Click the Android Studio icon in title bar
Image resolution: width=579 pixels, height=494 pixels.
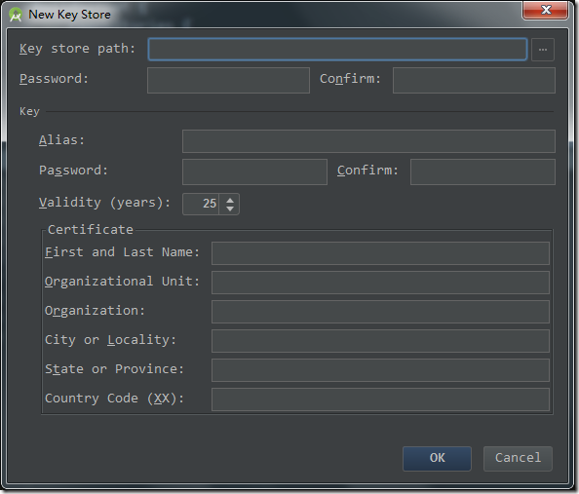16,15
